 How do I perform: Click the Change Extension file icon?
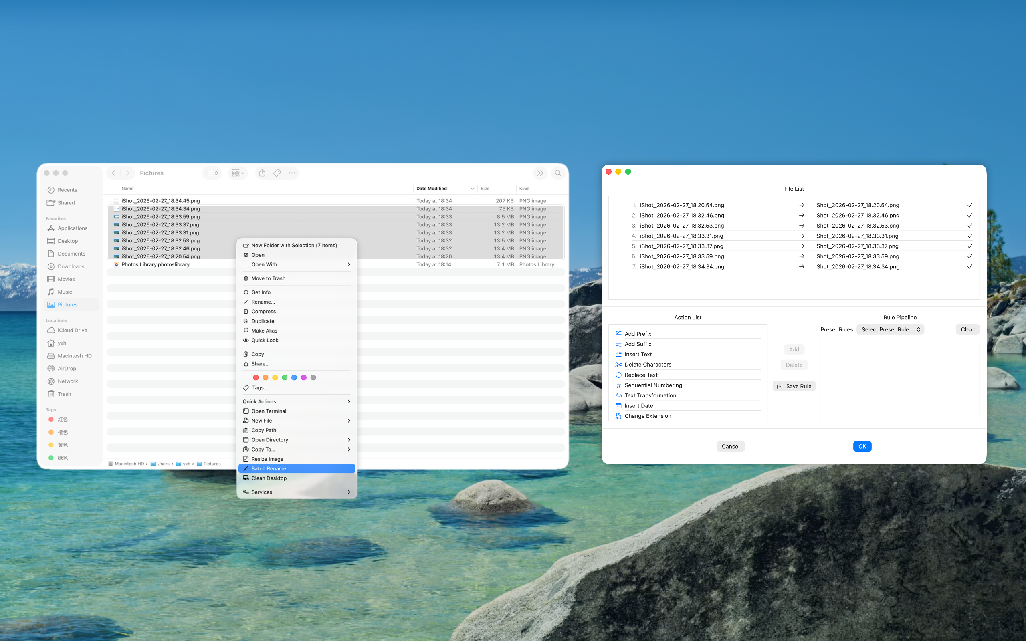point(618,416)
